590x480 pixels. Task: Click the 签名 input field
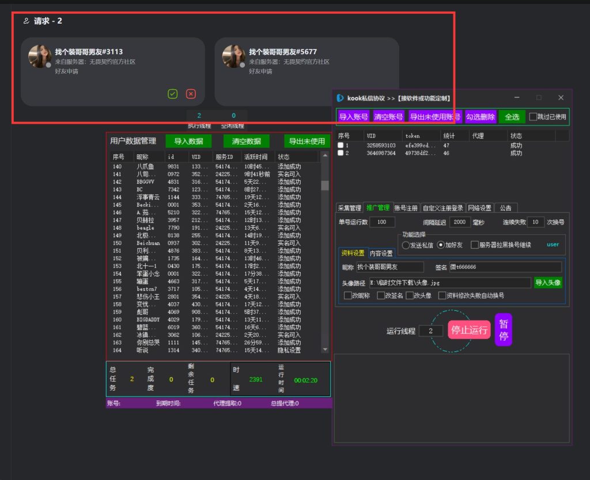(x=505, y=267)
